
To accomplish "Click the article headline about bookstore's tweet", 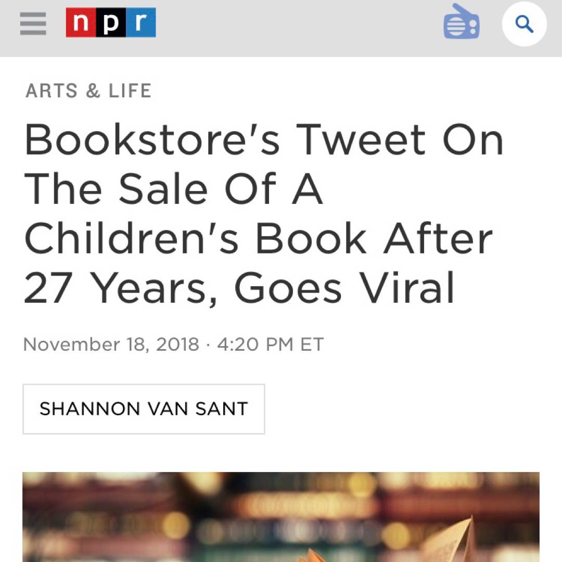I will (x=260, y=213).
